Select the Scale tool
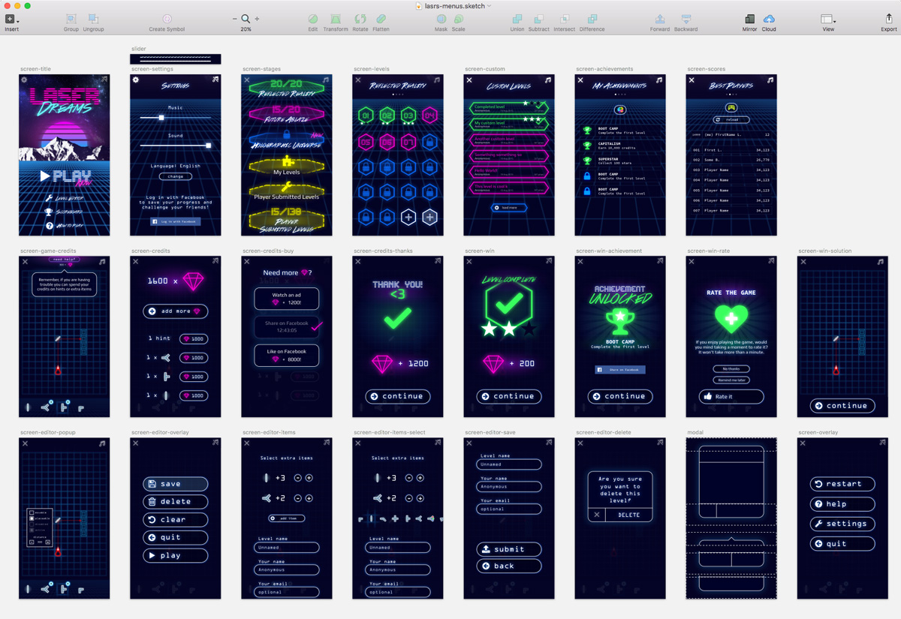This screenshot has width=901, height=619. pos(458,19)
